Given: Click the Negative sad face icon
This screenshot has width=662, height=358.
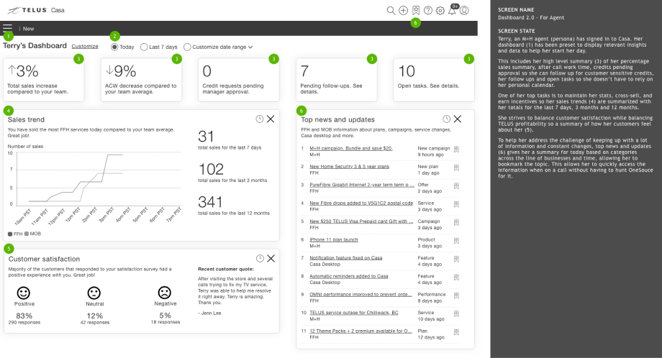Looking at the screenshot, I should tap(165, 292).
